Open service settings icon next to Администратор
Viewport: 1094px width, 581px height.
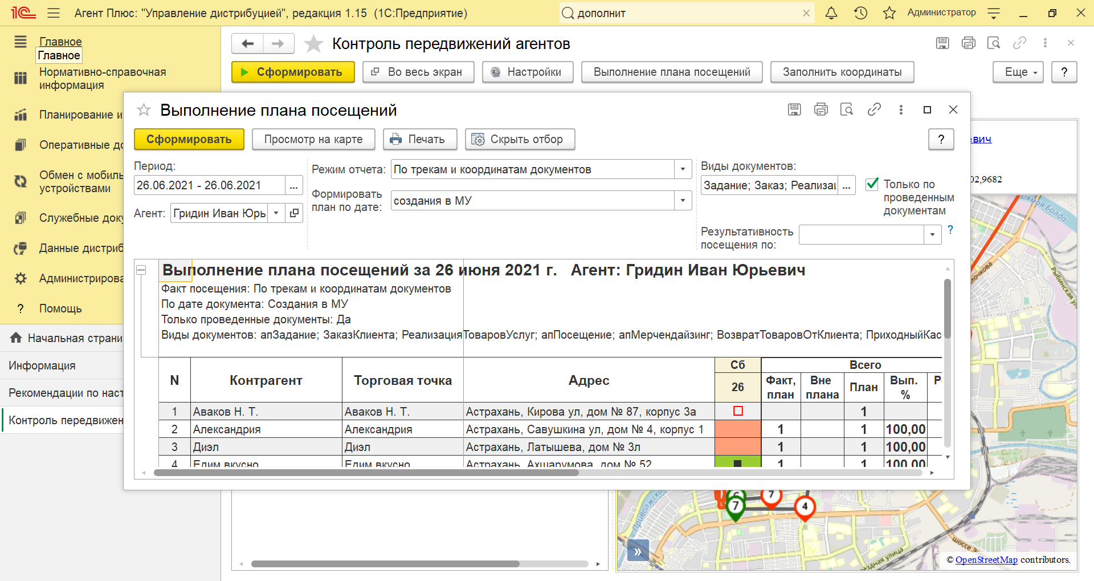tap(994, 13)
